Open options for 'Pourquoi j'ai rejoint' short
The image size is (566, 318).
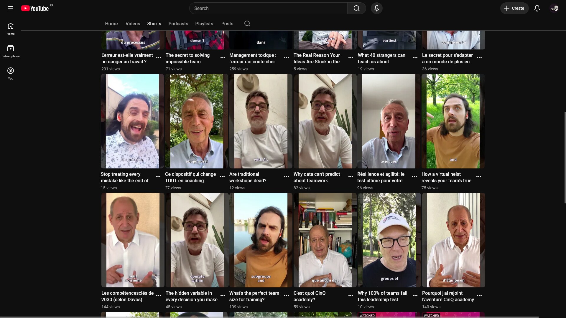(x=479, y=296)
